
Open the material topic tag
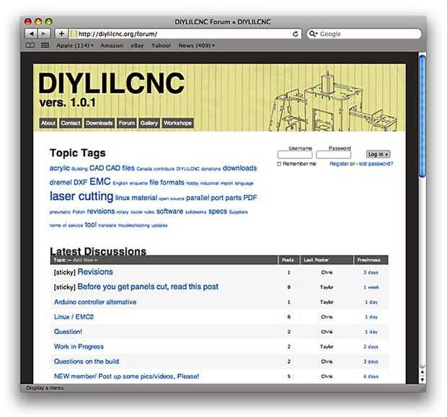click(144, 197)
